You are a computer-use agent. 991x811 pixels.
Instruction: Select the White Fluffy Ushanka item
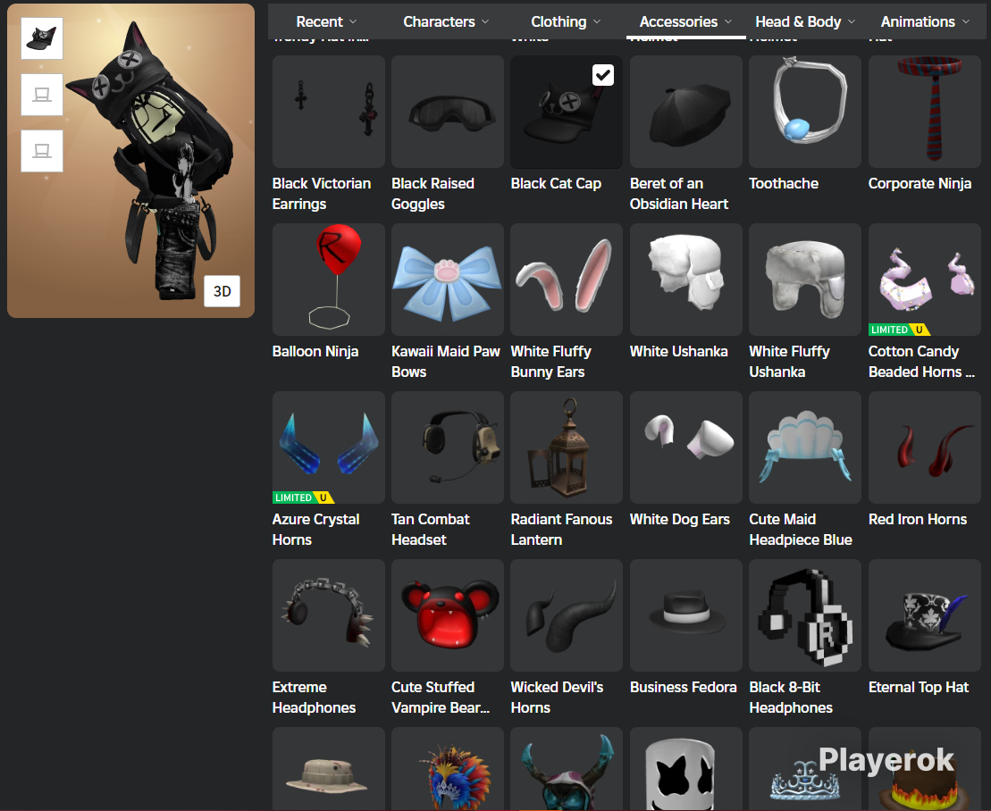805,280
